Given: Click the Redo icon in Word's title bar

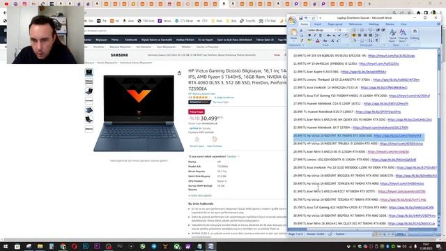Looking at the screenshot, I should [x=314, y=18].
